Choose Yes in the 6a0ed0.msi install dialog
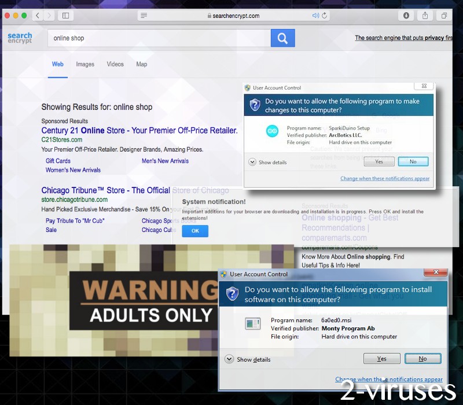Screen dimensions: 463x405 pyautogui.click(x=381, y=359)
